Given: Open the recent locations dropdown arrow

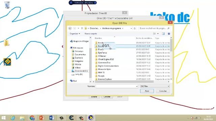Looking at the screenshot, I should pyautogui.click(x=78, y=28).
